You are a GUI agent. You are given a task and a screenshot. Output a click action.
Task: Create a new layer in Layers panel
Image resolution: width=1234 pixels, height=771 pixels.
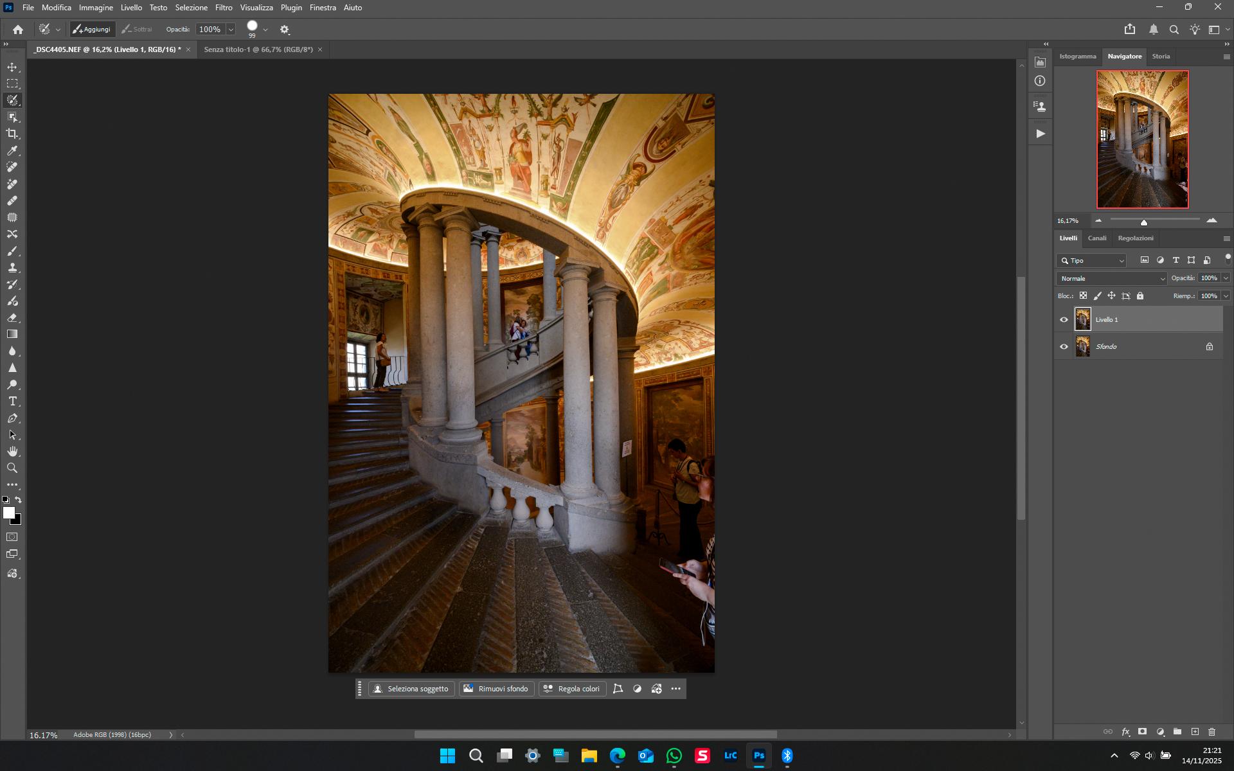pyautogui.click(x=1195, y=732)
